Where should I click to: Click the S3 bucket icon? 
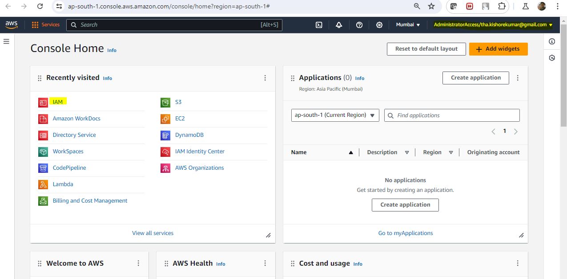click(165, 102)
